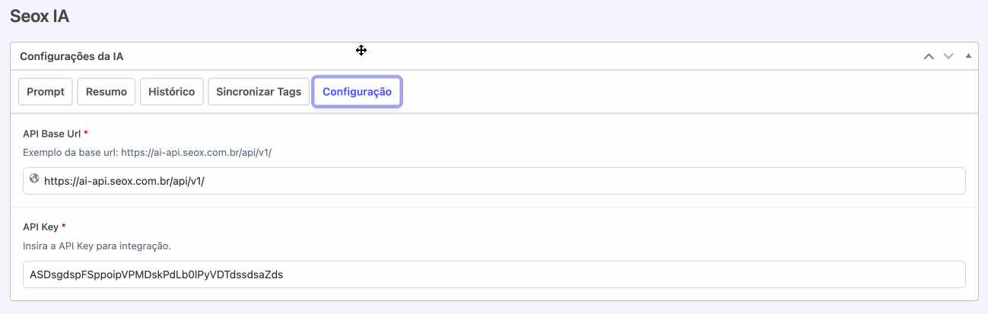Open the Sincronizar Tags tab

259,92
